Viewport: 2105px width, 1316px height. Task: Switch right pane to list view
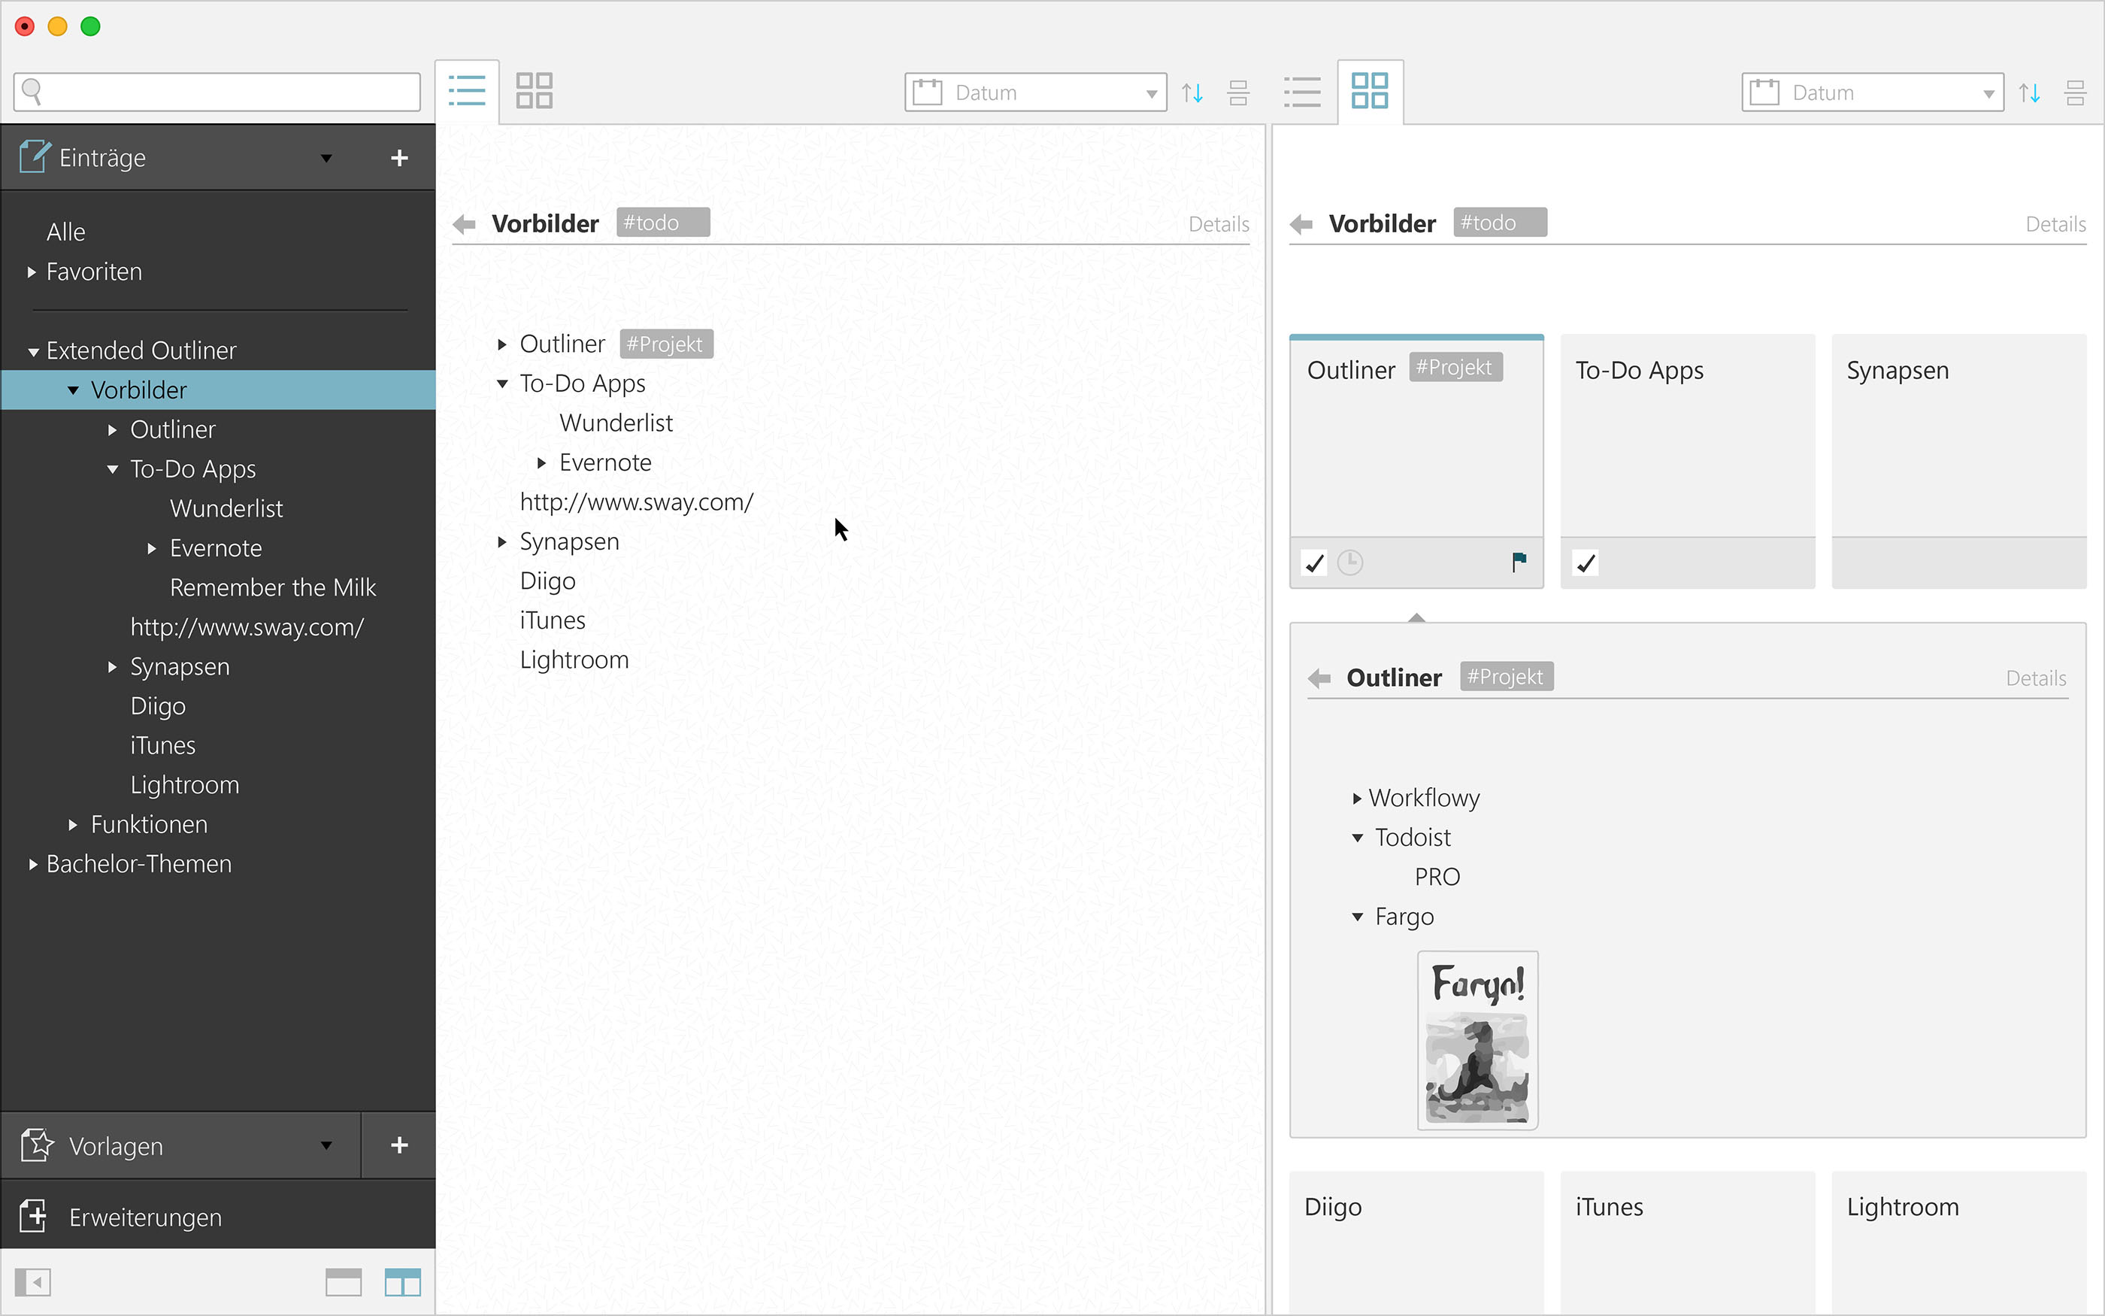coord(1302,92)
